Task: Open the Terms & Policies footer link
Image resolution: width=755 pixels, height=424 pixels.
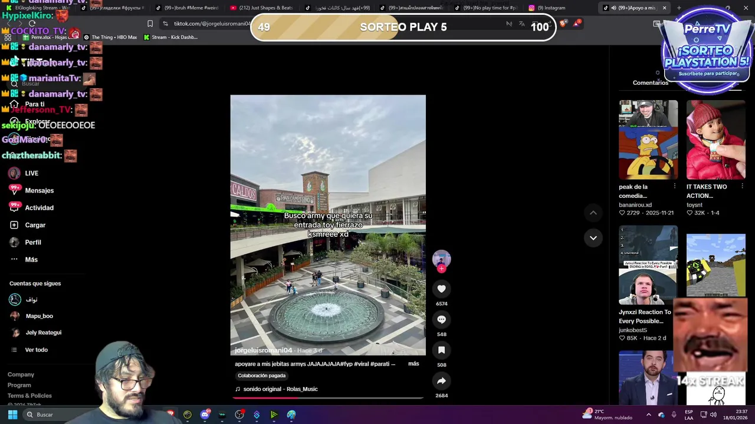Action: pos(29,396)
